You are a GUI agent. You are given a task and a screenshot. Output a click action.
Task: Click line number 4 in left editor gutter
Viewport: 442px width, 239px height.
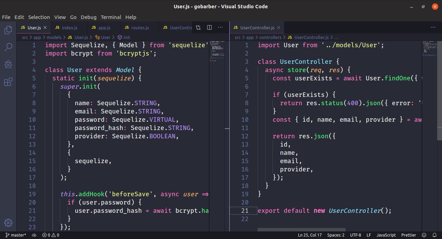[x=34, y=70]
